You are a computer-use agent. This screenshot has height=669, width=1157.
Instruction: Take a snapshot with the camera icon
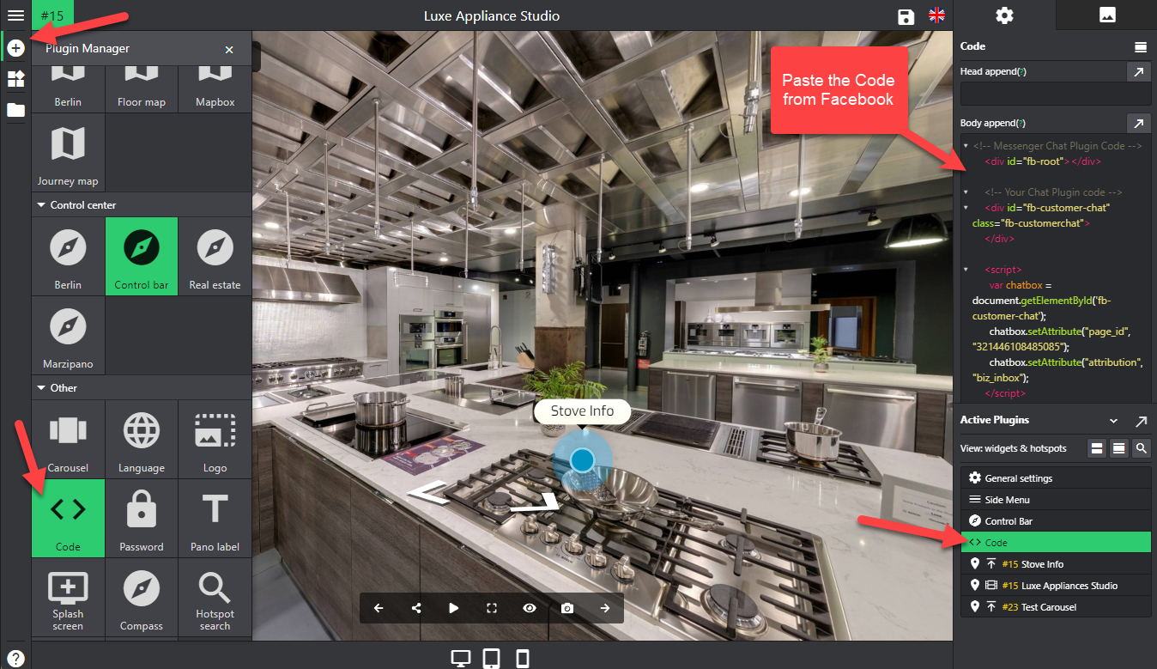[567, 608]
